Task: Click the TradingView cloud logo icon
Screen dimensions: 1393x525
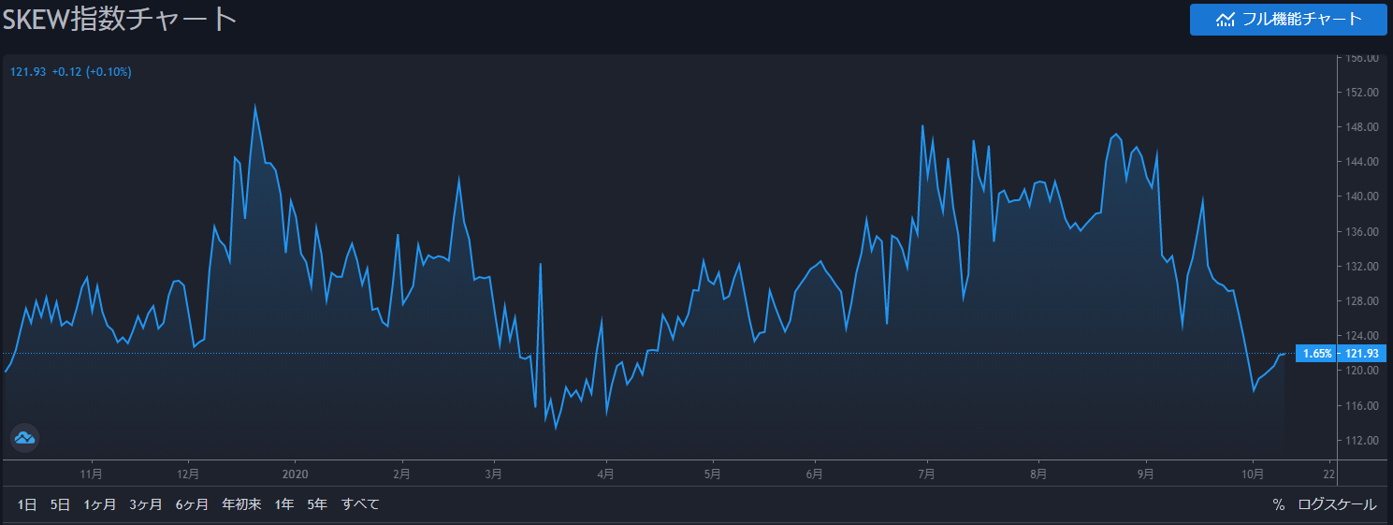Action: [x=24, y=437]
